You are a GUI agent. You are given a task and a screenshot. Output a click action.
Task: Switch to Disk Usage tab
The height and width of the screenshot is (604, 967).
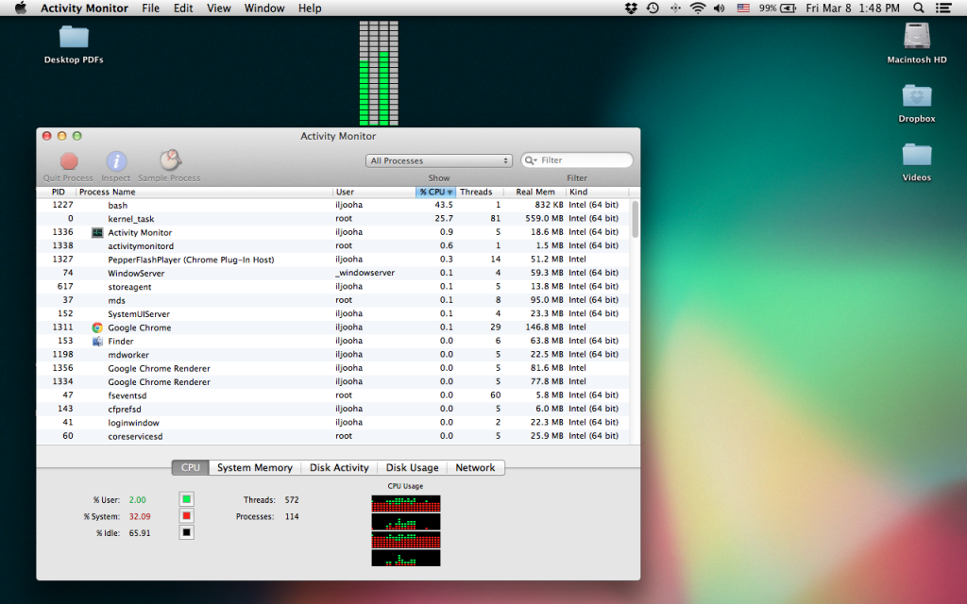pyautogui.click(x=412, y=468)
